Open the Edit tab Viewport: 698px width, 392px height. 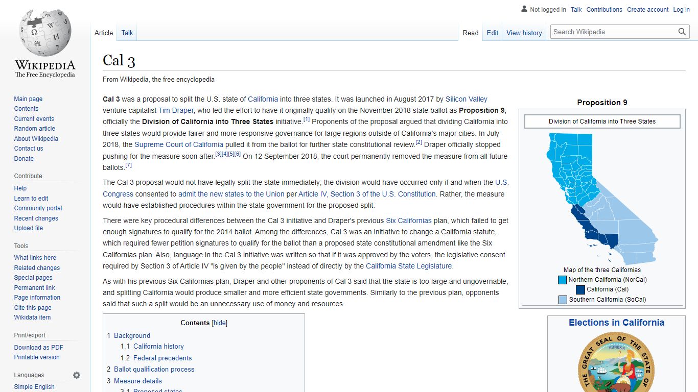pos(493,33)
